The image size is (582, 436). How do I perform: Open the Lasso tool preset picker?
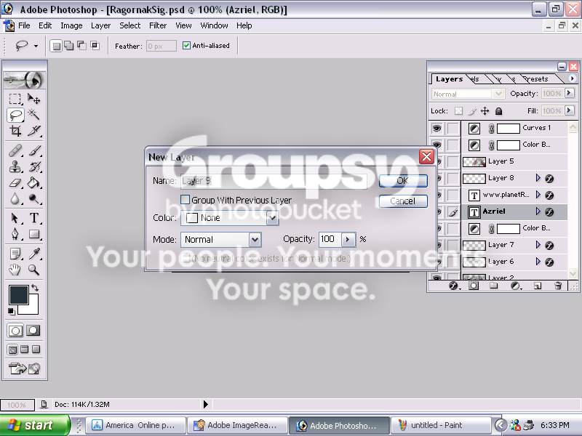pos(36,46)
